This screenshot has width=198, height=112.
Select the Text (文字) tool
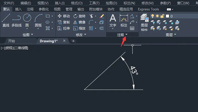(x=113, y=21)
